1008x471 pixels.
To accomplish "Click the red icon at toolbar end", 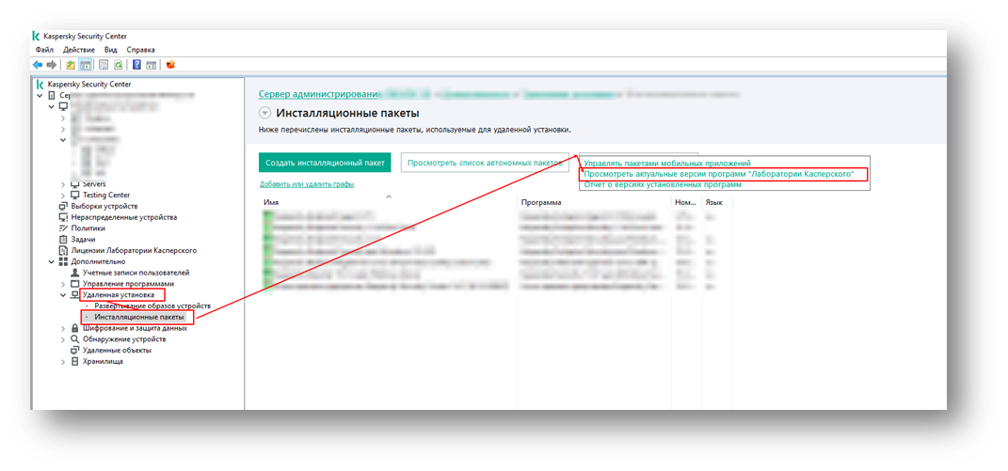I will point(170,65).
